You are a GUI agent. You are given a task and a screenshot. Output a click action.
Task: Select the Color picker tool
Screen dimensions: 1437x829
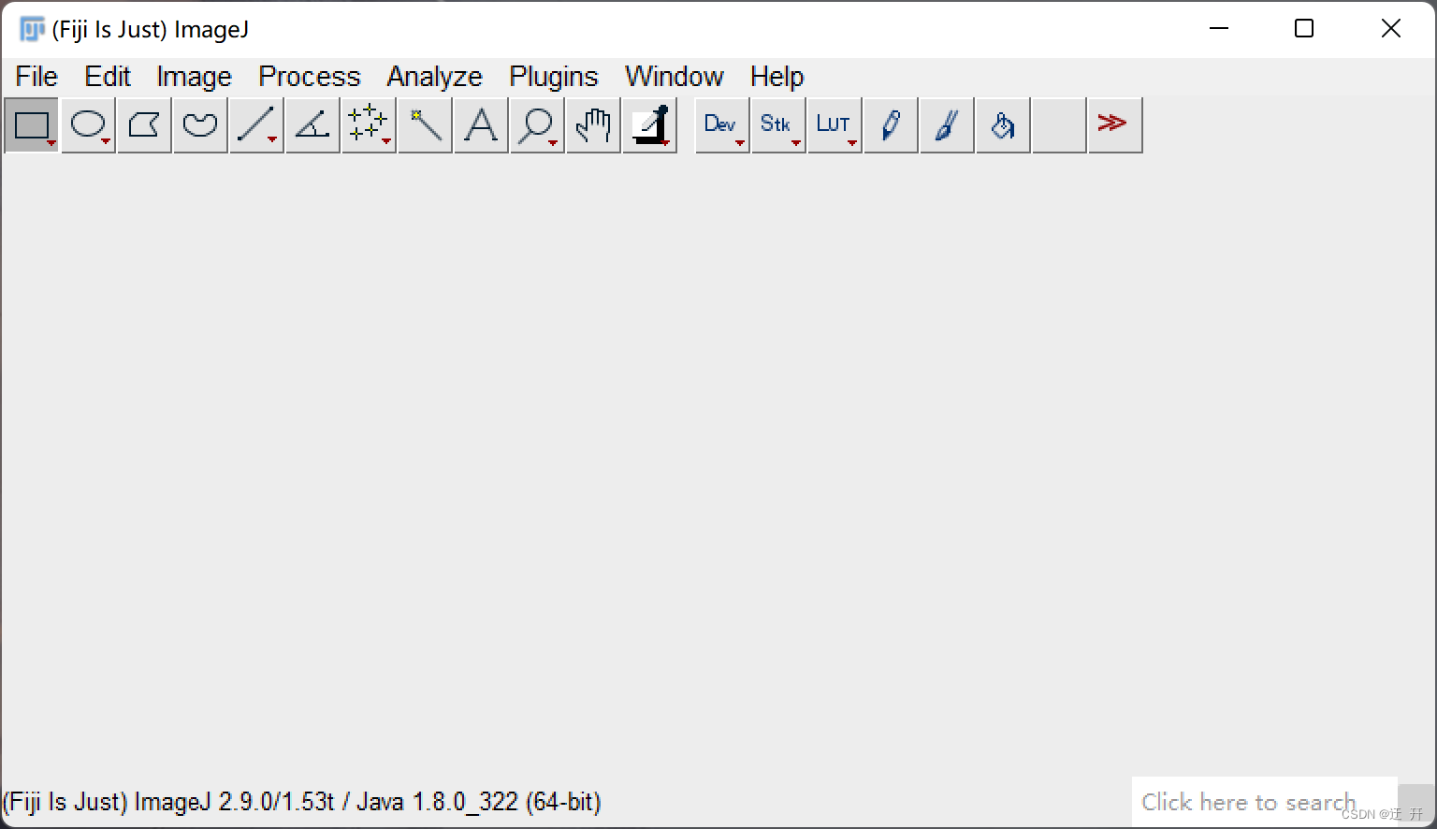tap(649, 124)
